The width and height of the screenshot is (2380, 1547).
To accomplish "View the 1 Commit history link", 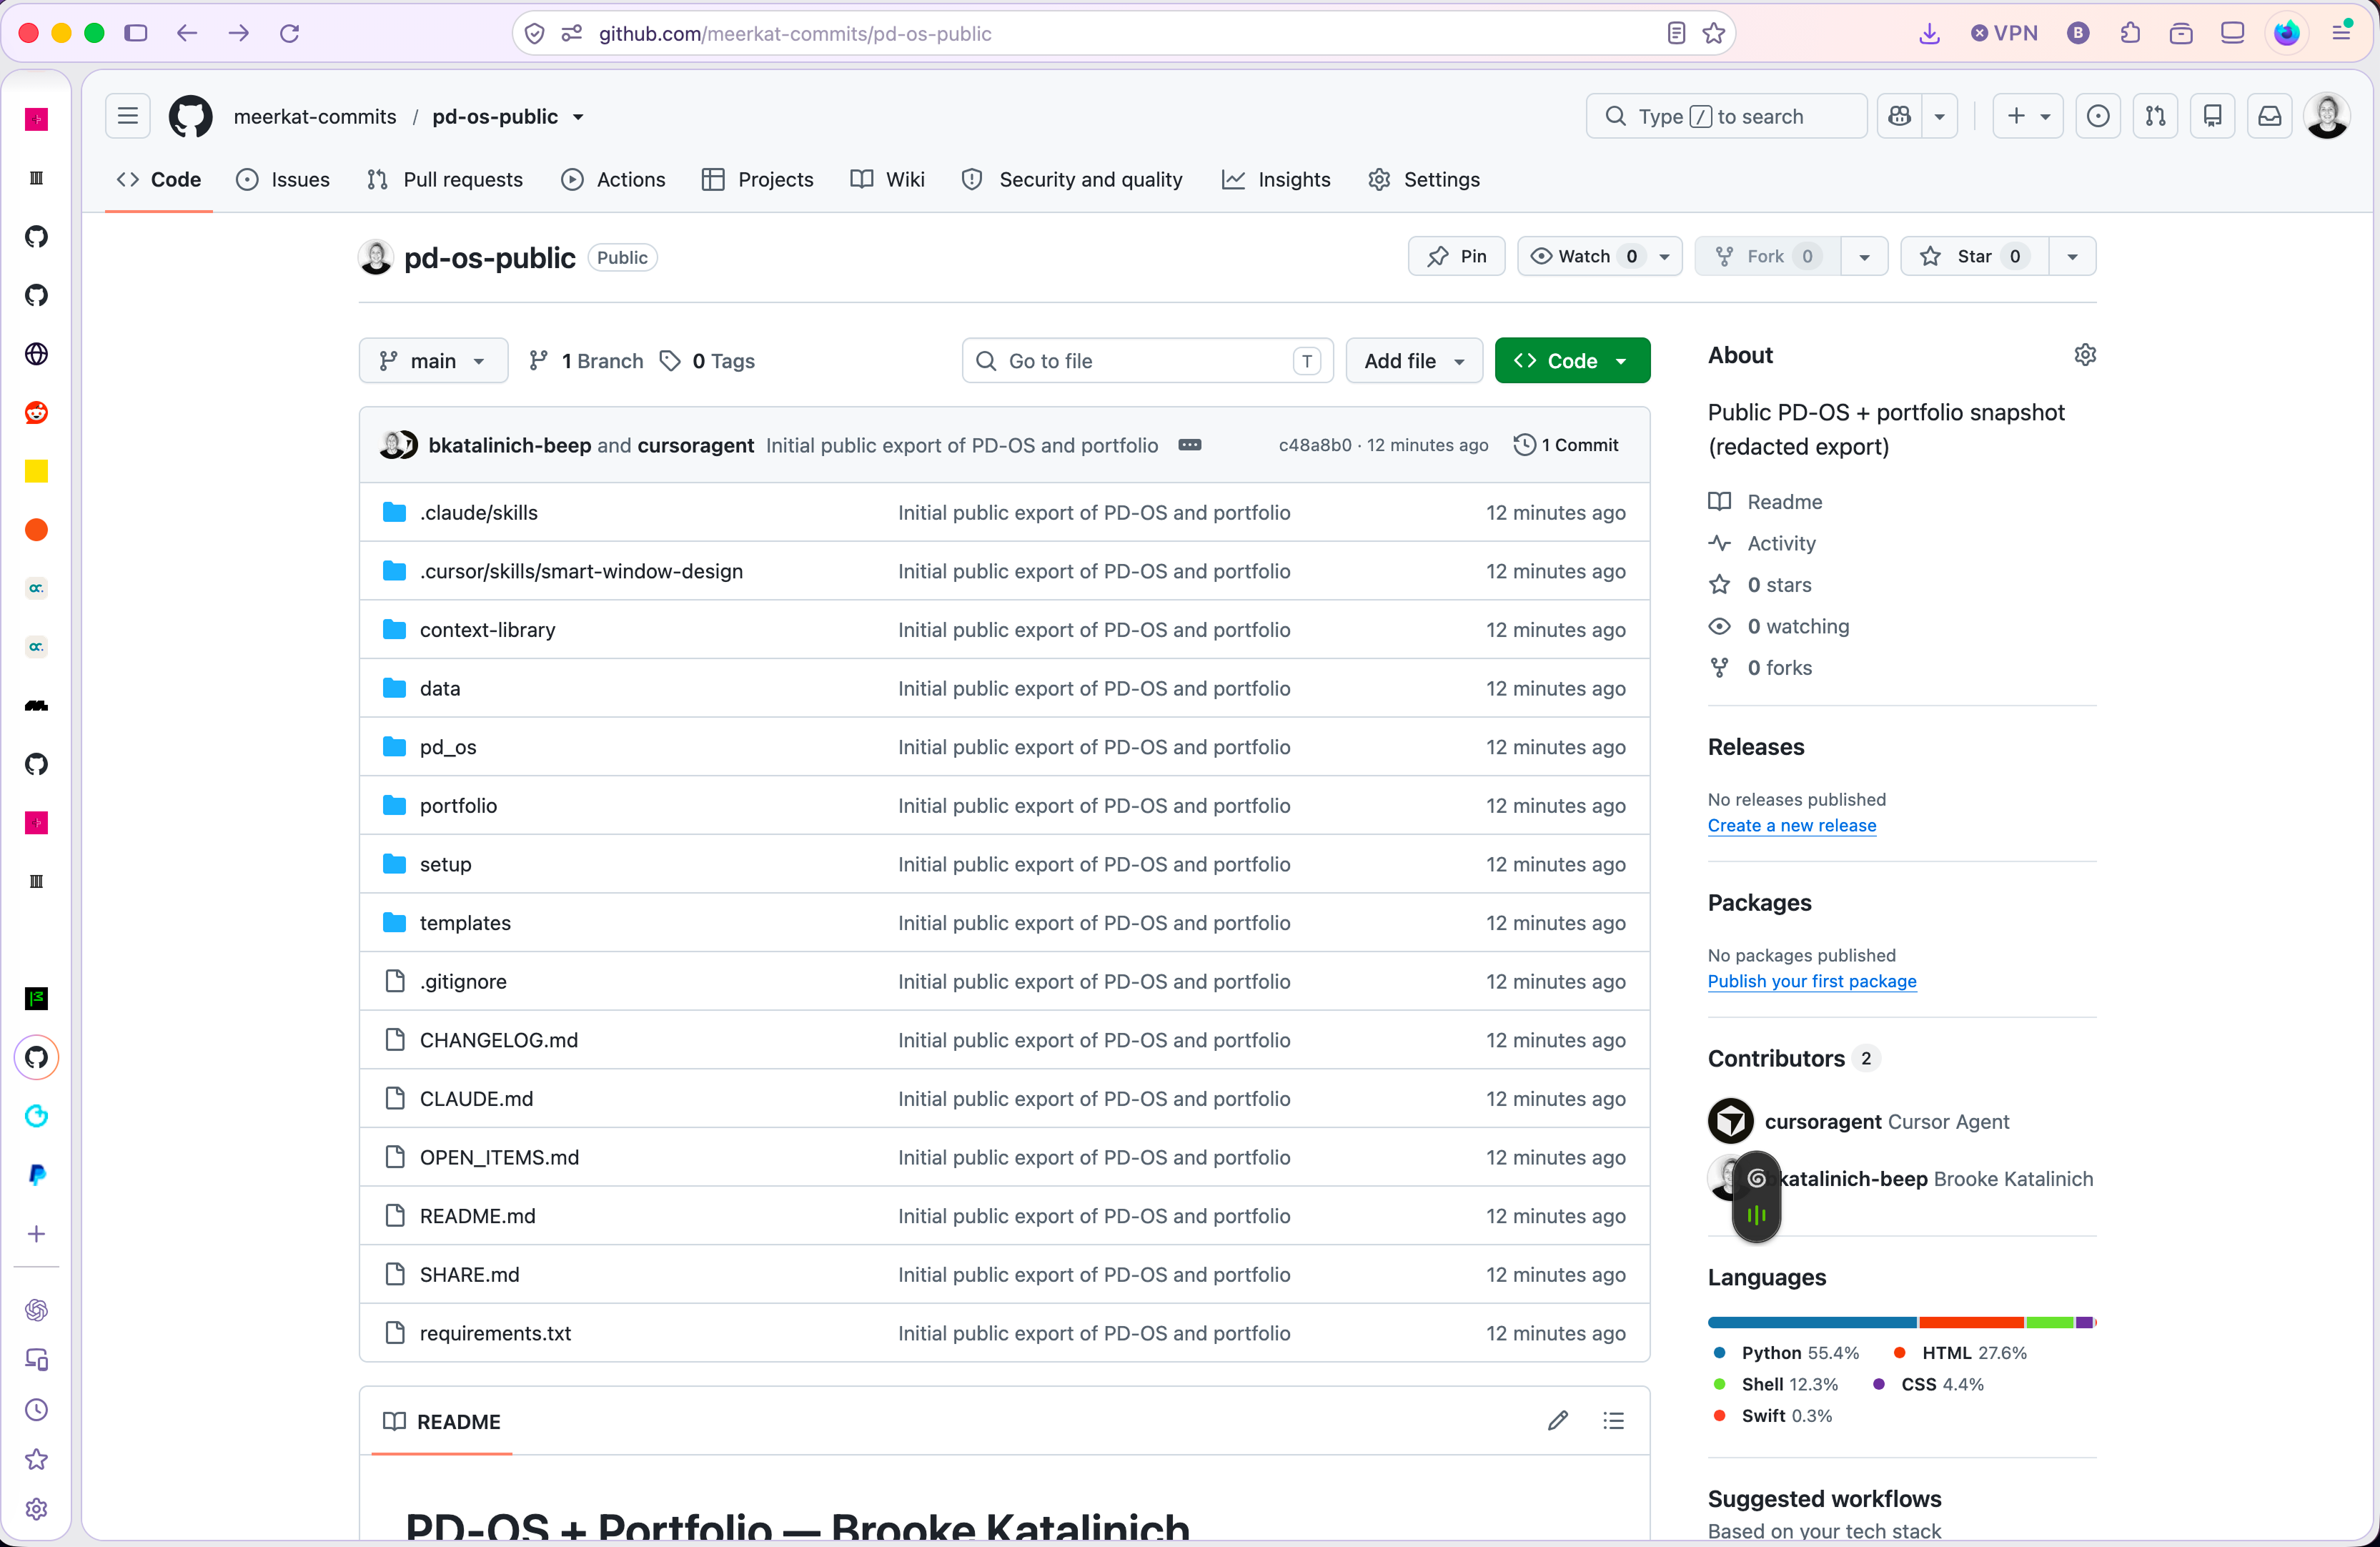I will 1566,445.
